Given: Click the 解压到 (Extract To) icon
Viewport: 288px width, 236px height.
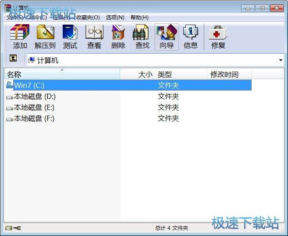Looking at the screenshot, I should pyautogui.click(x=45, y=36).
